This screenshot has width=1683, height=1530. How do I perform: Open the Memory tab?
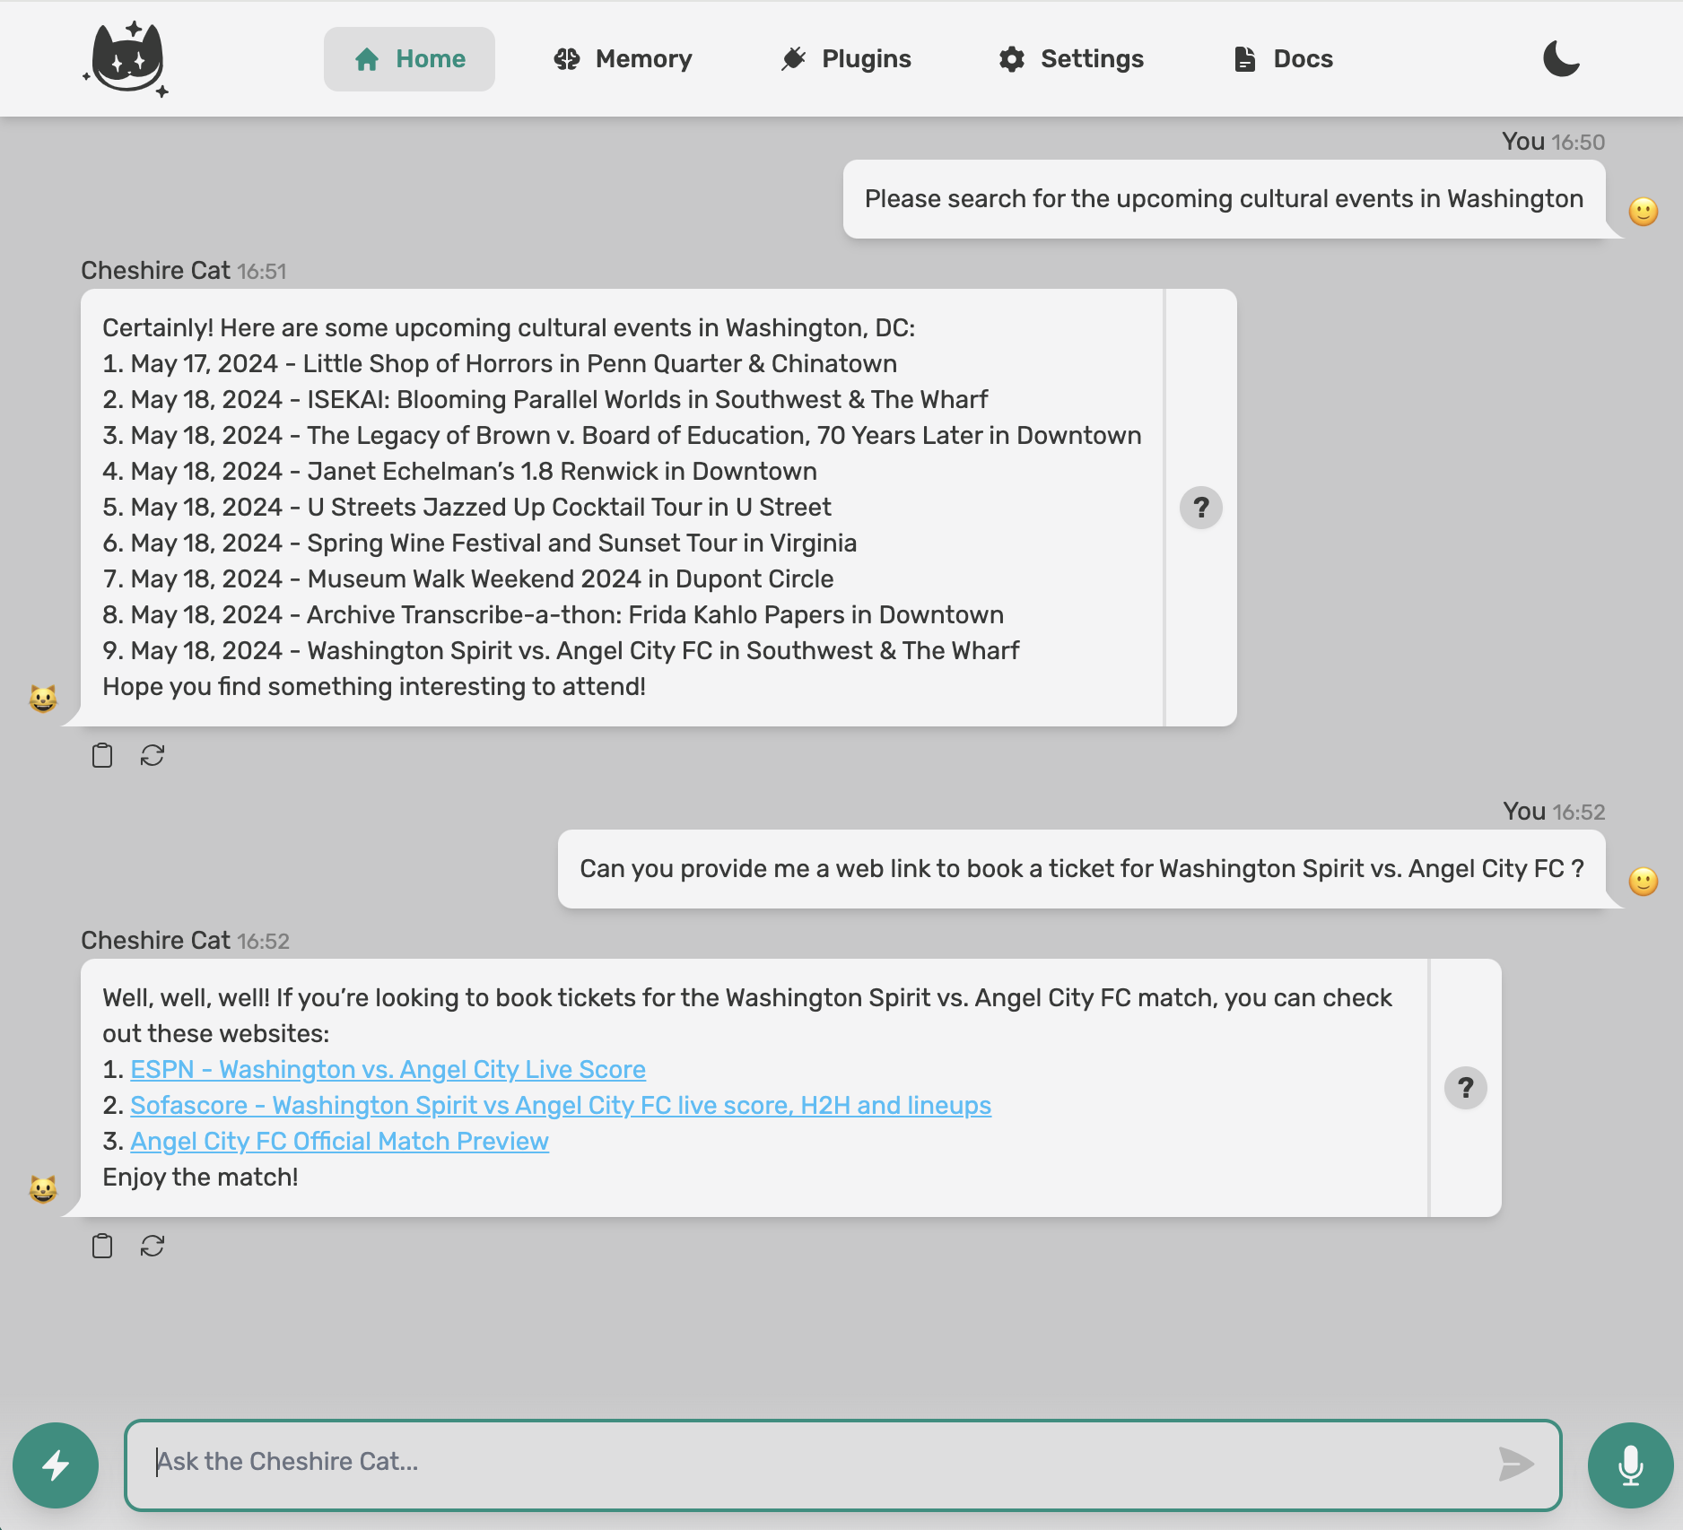point(623,59)
